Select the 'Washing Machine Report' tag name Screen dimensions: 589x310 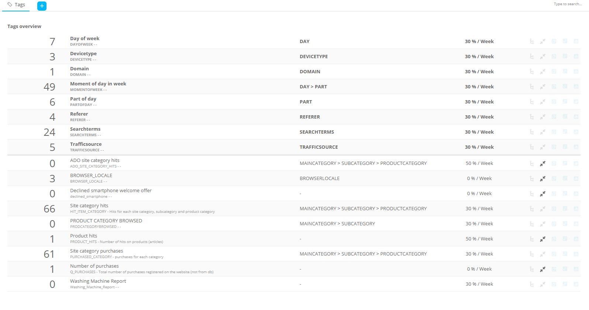(98, 281)
